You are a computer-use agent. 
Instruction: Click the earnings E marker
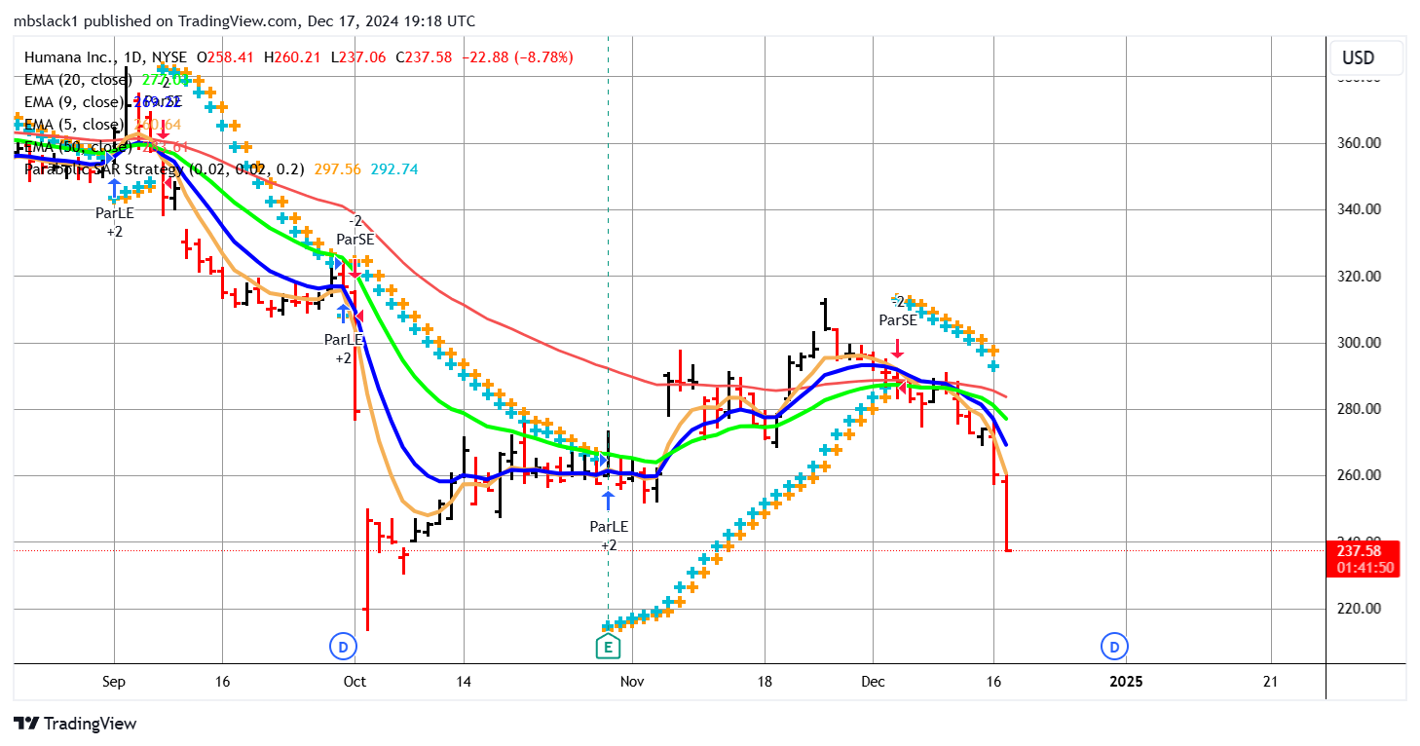608,646
